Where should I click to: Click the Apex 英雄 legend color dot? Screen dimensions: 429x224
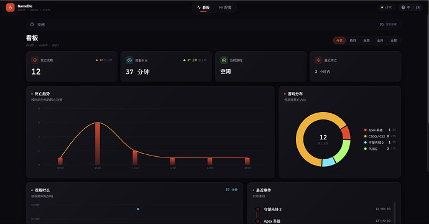365,130
